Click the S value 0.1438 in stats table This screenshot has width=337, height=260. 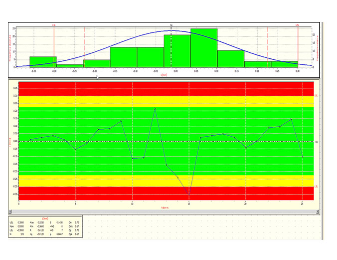pos(59,223)
